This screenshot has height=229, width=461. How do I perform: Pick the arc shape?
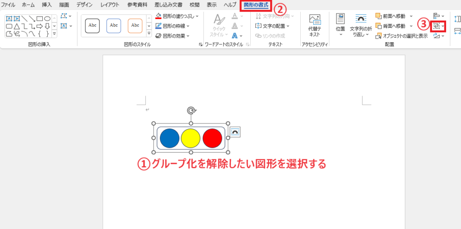pos(24,34)
